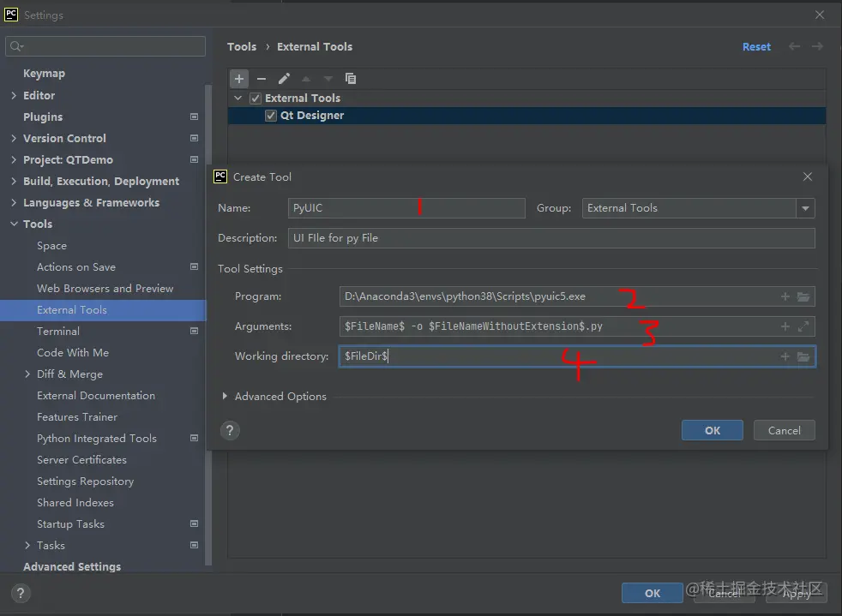This screenshot has height=616, width=842.
Task: Click the project-level icon beside Version Control
Action: click(x=195, y=138)
